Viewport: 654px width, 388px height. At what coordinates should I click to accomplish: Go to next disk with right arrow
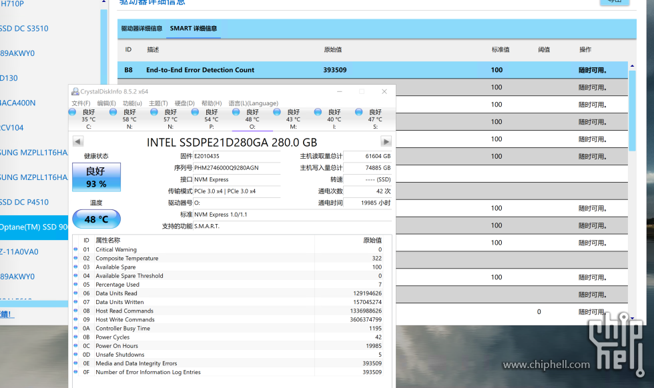pos(386,142)
